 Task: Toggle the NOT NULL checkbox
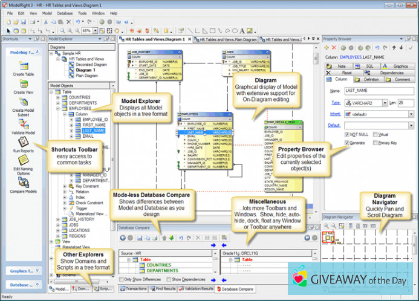(348, 134)
